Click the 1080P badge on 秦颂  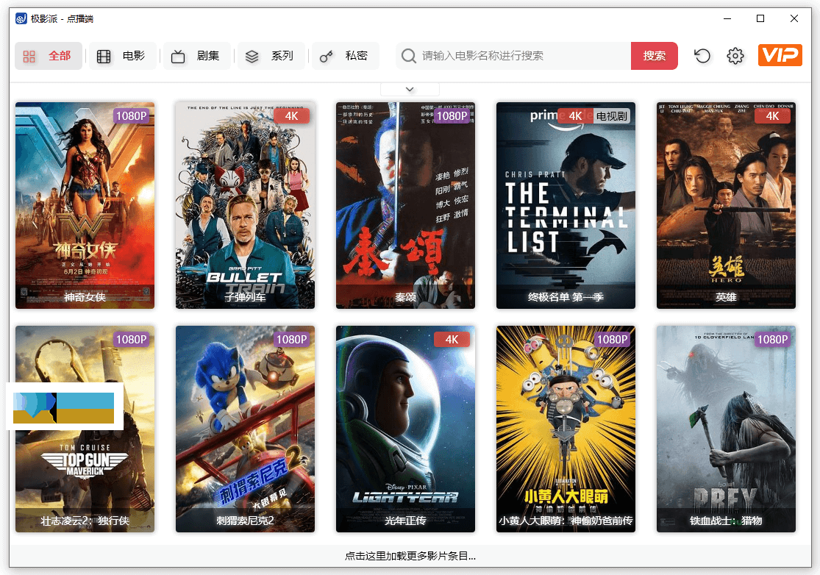(x=452, y=116)
